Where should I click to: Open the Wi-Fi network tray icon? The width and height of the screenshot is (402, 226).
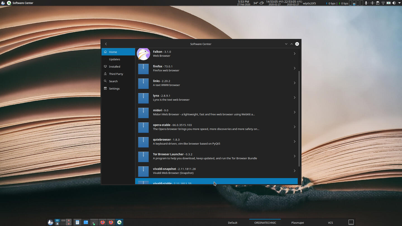(x=383, y=3)
